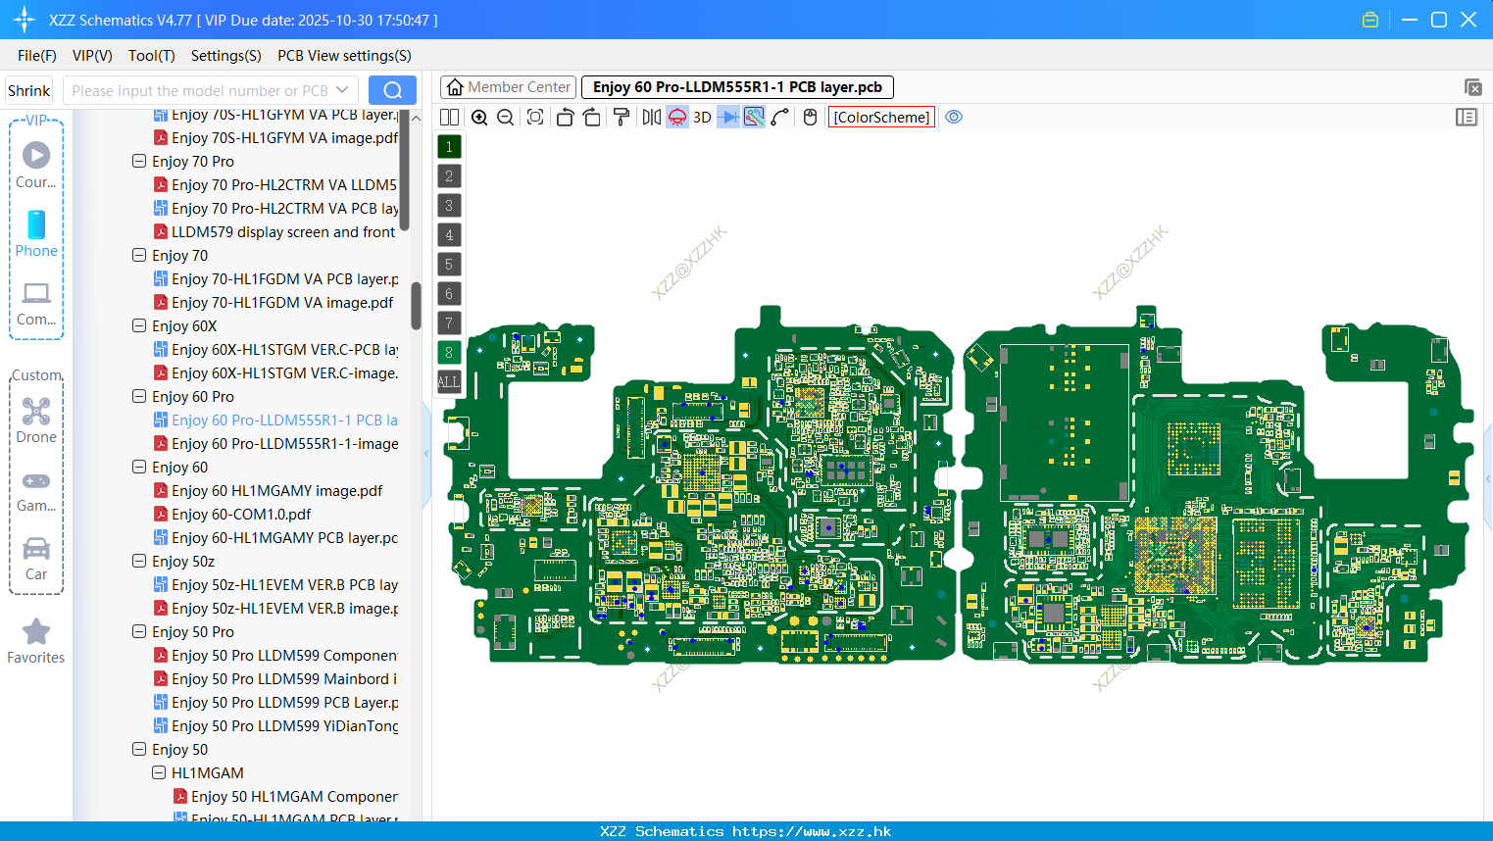
Task: Open the File(F) menu
Action: click(x=36, y=56)
